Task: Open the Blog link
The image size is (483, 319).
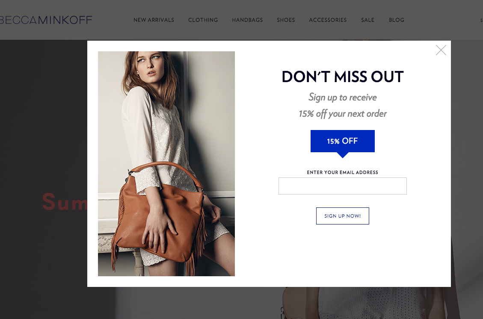Action: coord(397,20)
